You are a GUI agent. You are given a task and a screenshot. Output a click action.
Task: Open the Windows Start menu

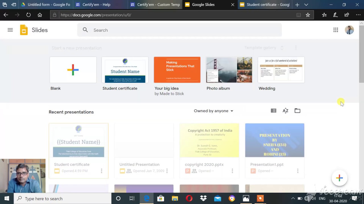pos(7,198)
